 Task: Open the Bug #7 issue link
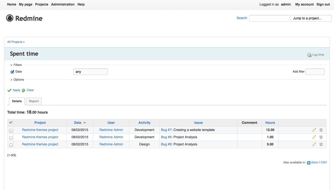point(166,130)
